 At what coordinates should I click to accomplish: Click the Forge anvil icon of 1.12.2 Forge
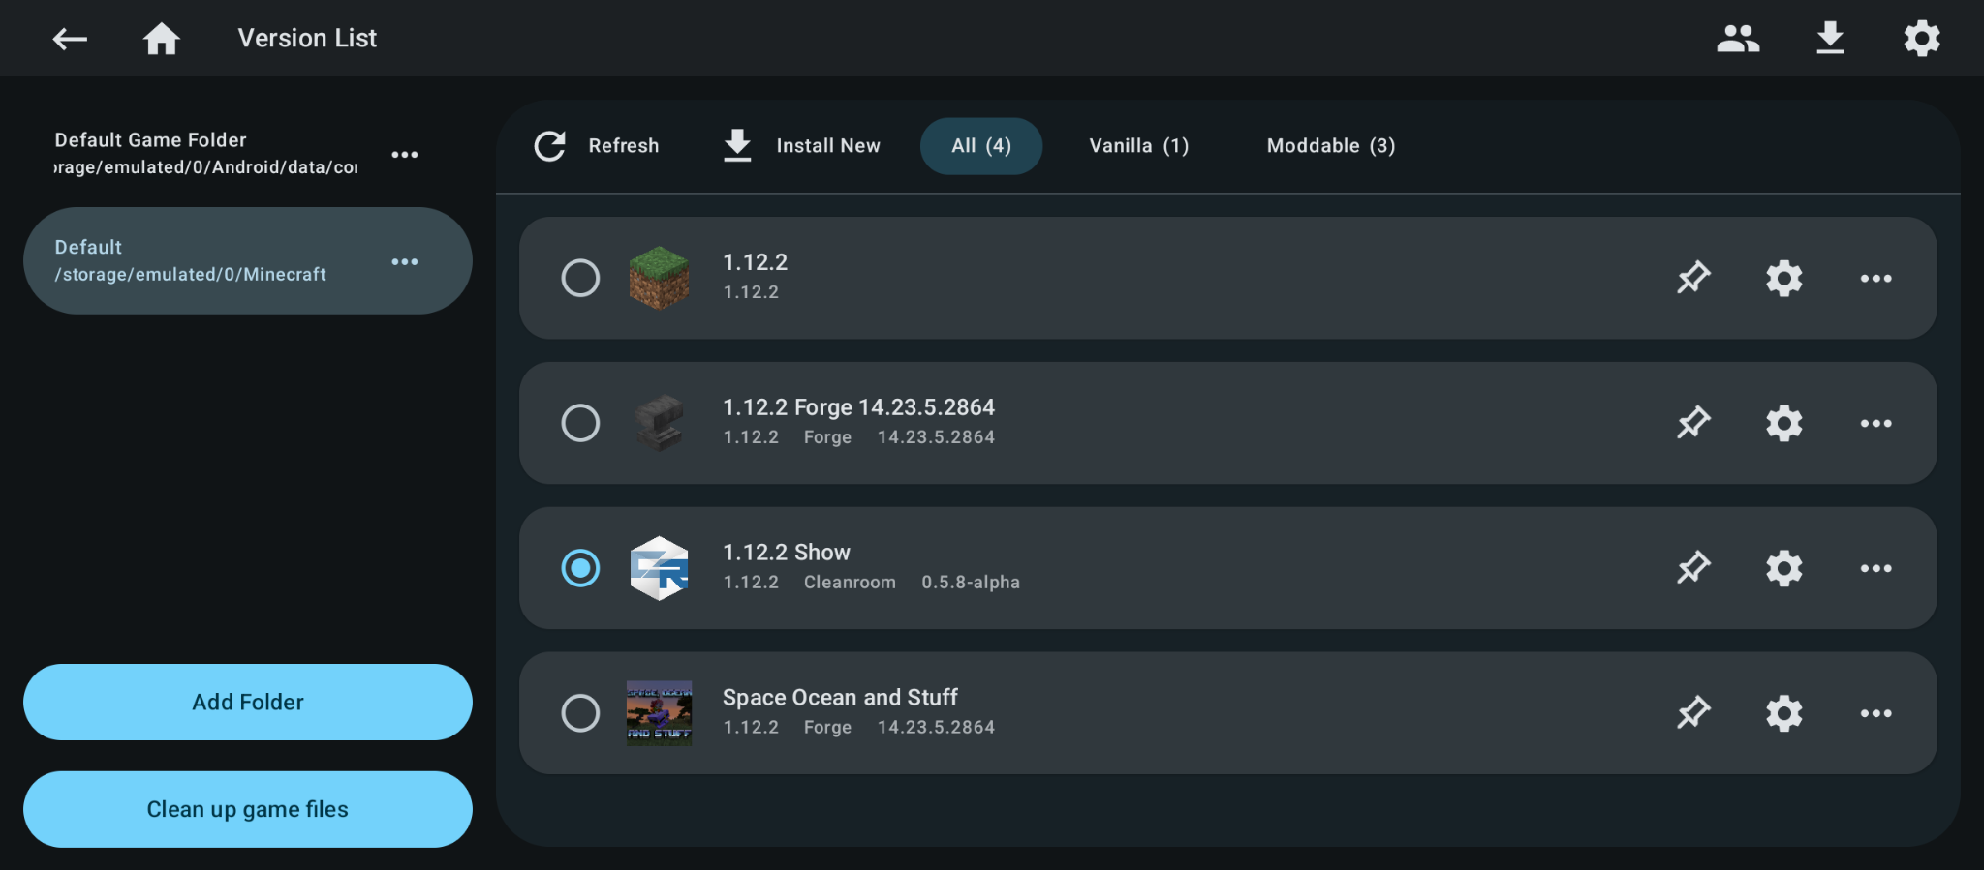coord(659,423)
